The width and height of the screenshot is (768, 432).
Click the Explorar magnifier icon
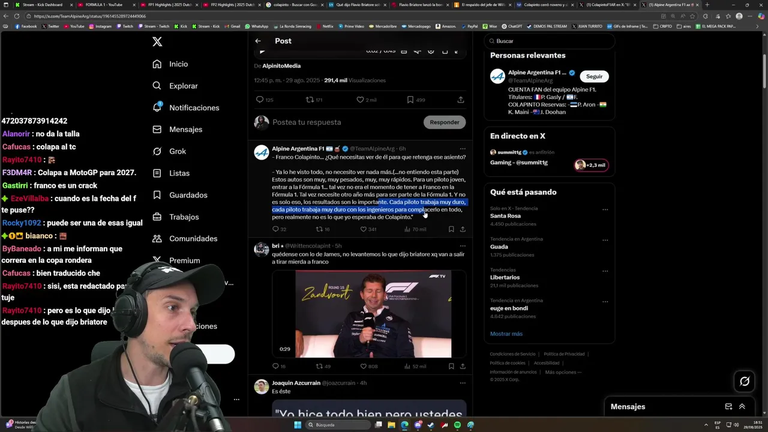point(157,86)
